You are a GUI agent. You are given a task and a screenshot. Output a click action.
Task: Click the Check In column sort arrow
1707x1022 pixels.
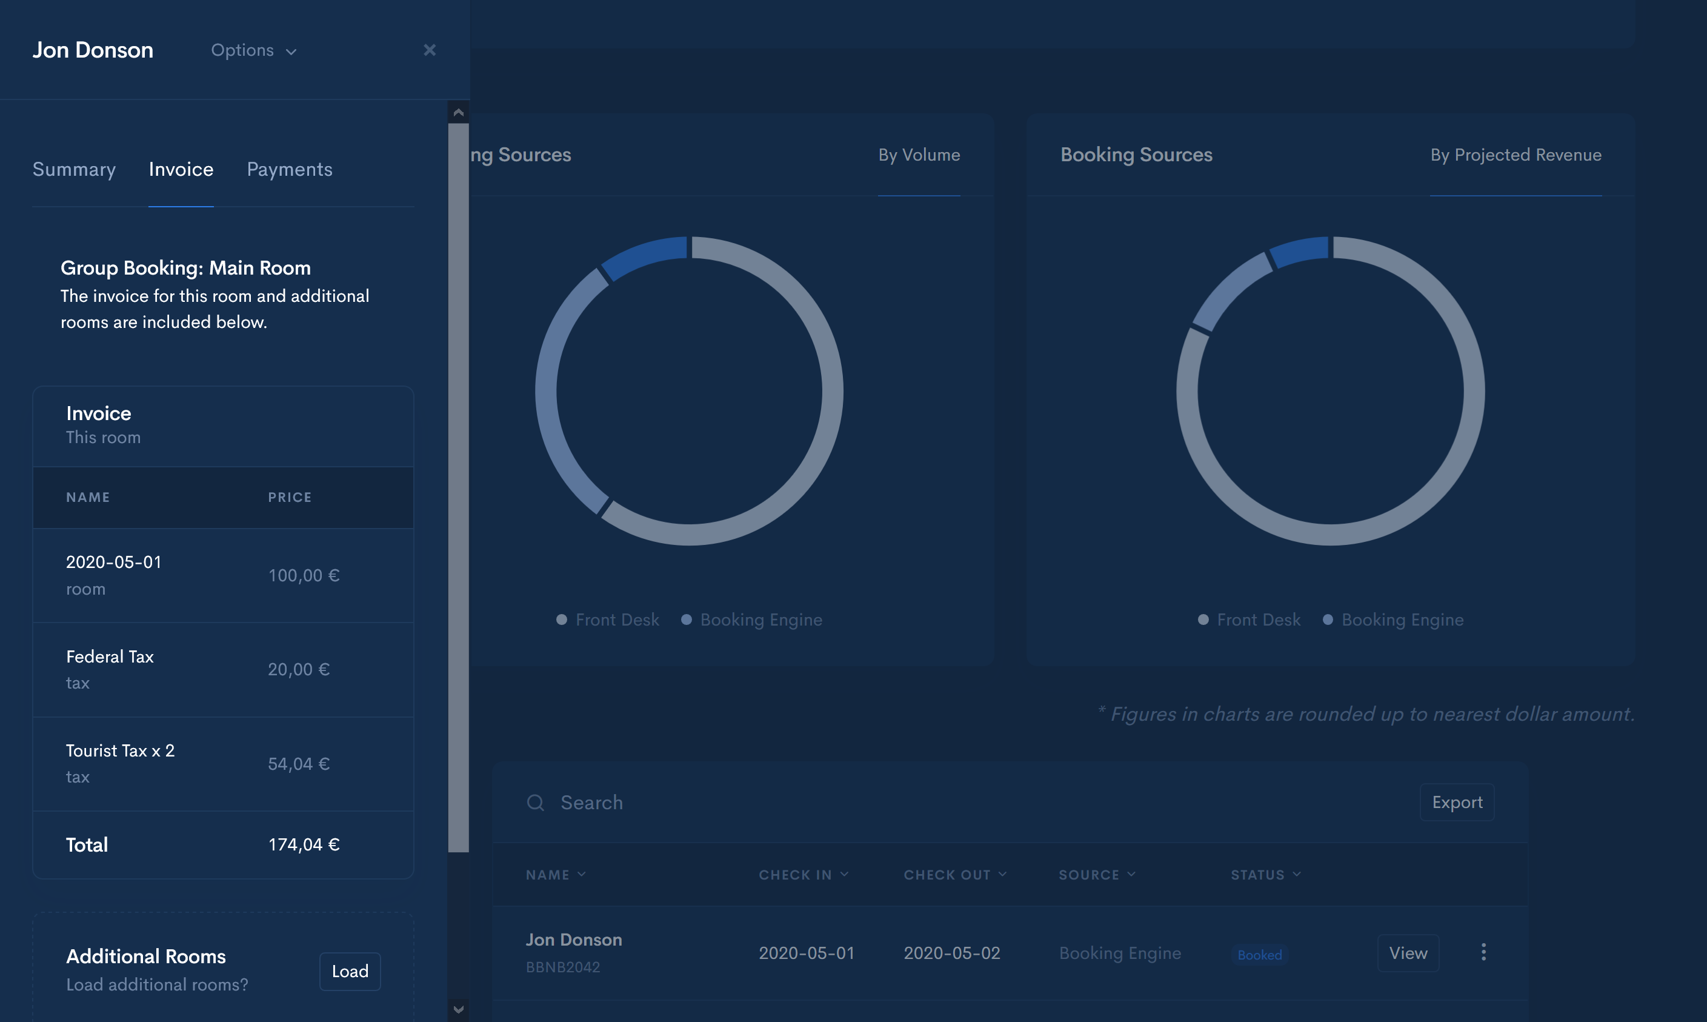pos(842,873)
